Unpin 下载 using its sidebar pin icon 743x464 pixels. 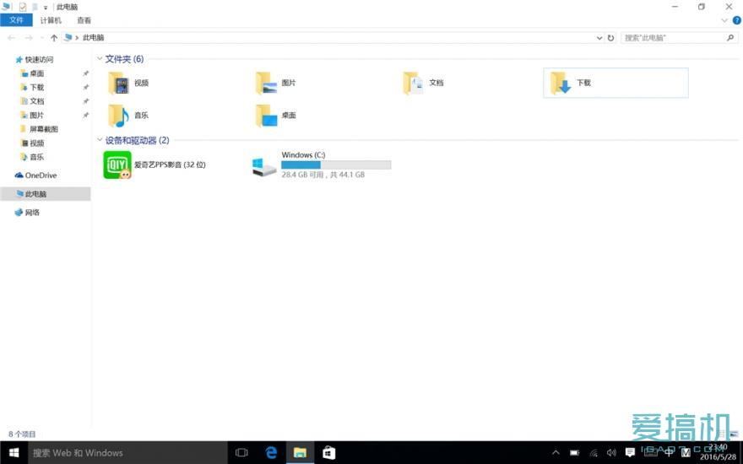click(x=86, y=87)
